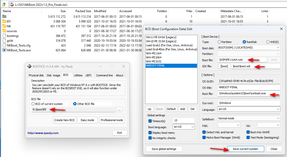The width and height of the screenshot is (287, 157).
Task: Select the unnamed folder icon in file list
Action: [4, 16]
